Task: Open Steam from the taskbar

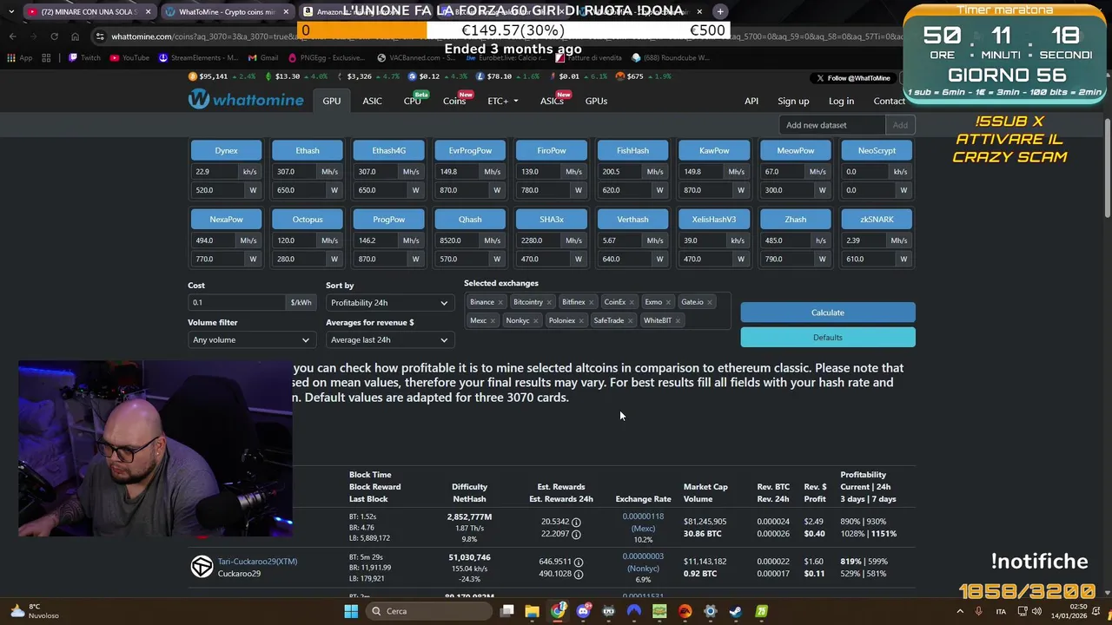Action: coord(736,611)
